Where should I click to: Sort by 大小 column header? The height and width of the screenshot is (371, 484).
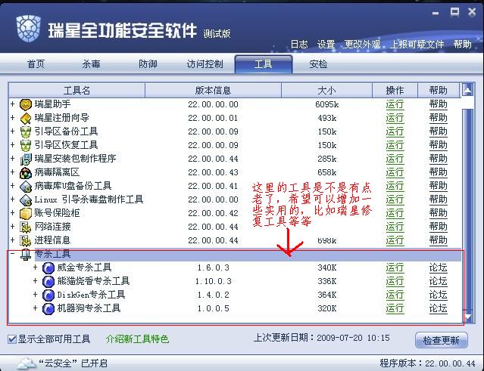[326, 91]
